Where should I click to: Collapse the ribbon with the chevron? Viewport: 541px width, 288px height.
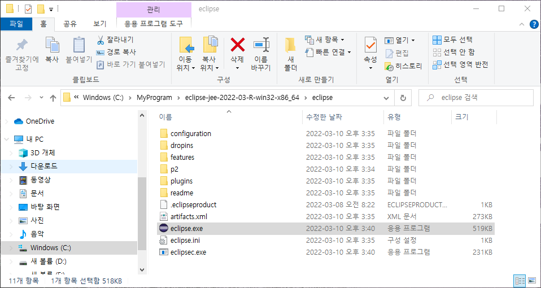tap(522, 24)
